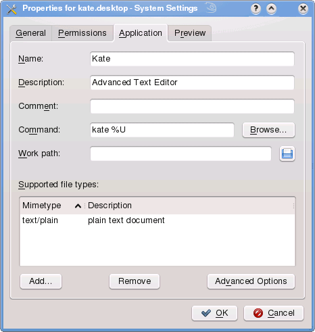Screen dimensions: 315x332
Task: Click the Command field with kate %U
Action: tap(162, 130)
